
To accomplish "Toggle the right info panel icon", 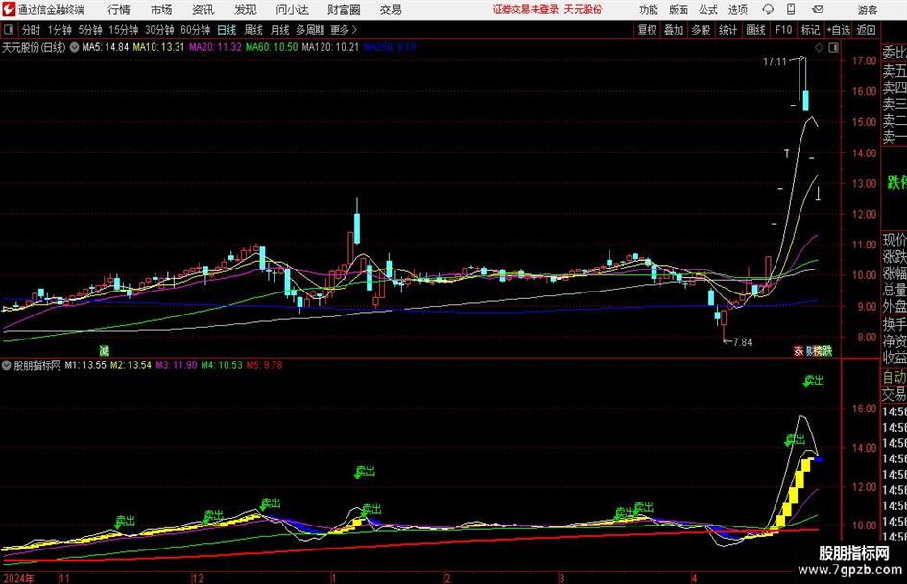I will pyautogui.click(x=833, y=48).
